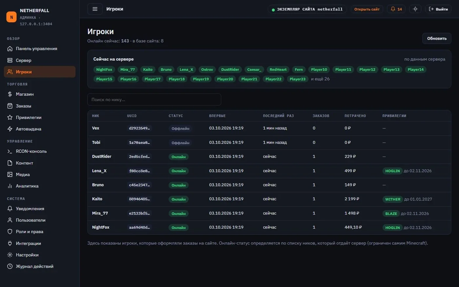
Task: Click the Caesar_ online player chip
Action: point(254,70)
